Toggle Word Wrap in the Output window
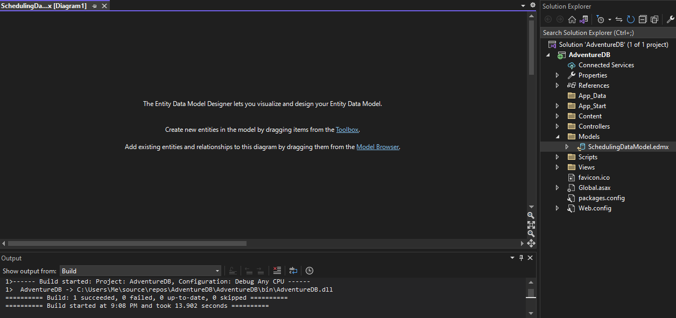The height and width of the screenshot is (318, 676). click(x=293, y=271)
